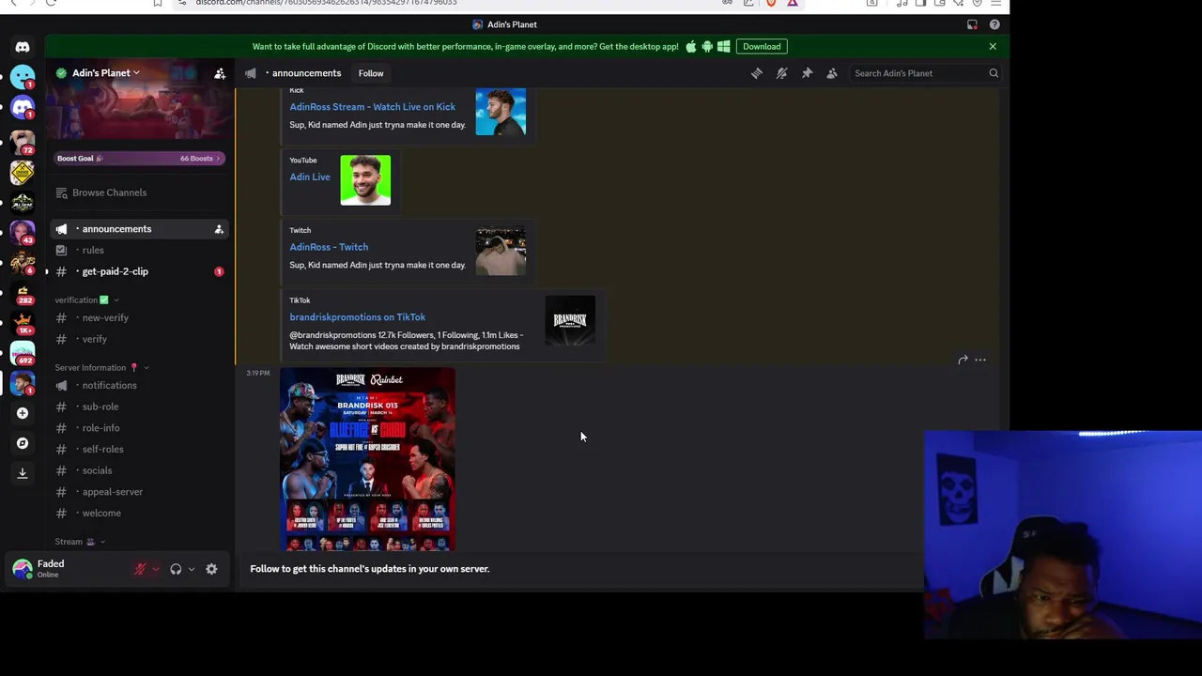Click Faded user avatar in user panel
The width and height of the screenshot is (1202, 676).
(23, 569)
